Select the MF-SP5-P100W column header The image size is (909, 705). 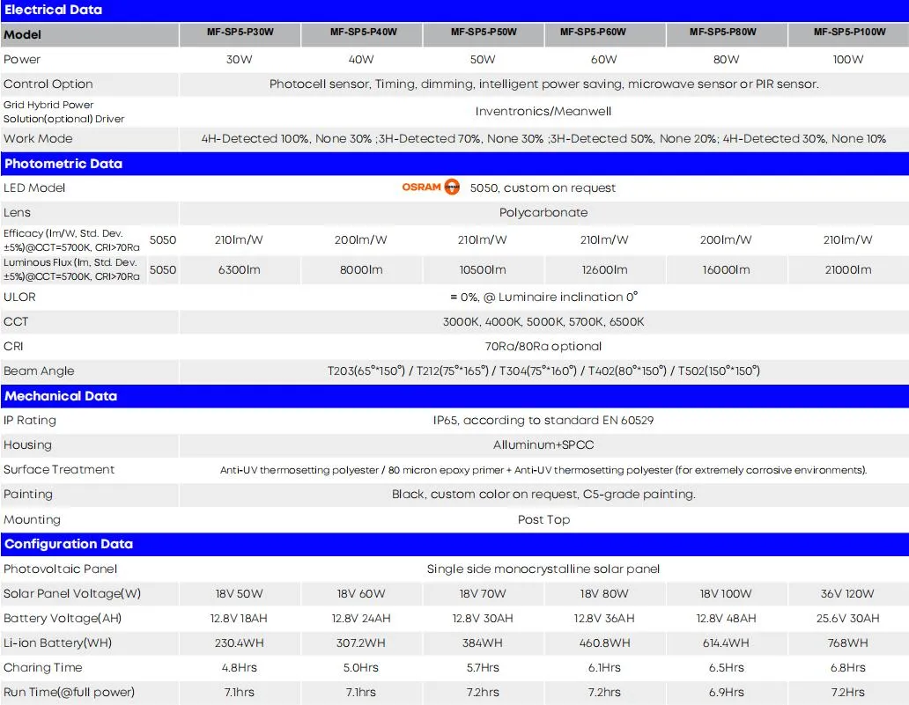847,34
